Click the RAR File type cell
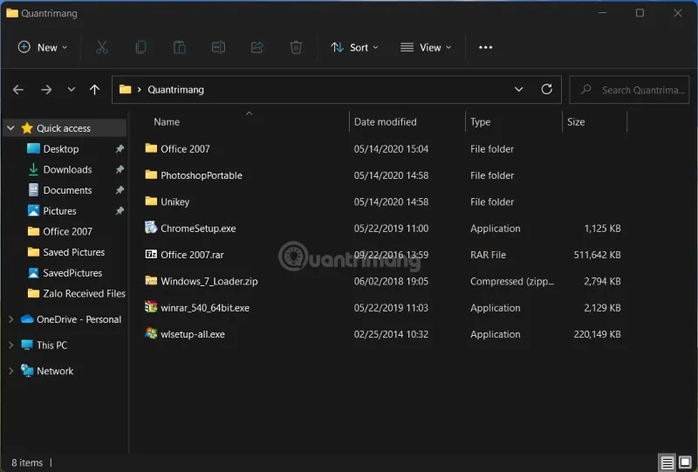The height and width of the screenshot is (472, 698). pyautogui.click(x=488, y=255)
